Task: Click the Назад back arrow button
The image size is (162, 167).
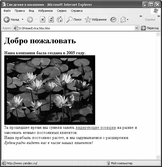Action: coord(7,20)
